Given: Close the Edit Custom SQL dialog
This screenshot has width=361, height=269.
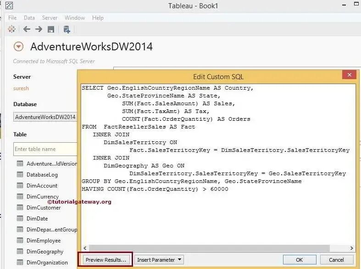Looking at the screenshot, I should [x=349, y=75].
